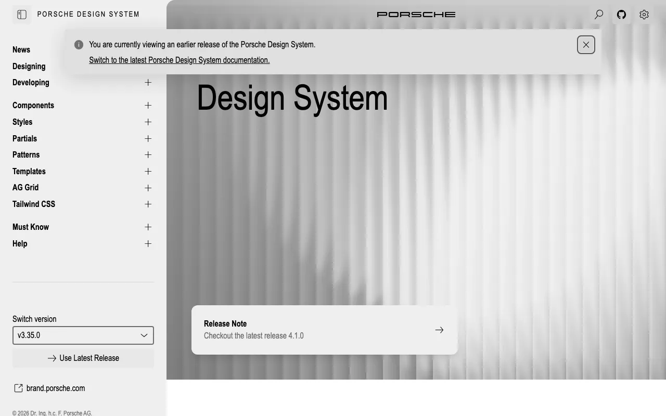
Task: Expand the AG Grid section plus icon
Action: pyautogui.click(x=148, y=188)
